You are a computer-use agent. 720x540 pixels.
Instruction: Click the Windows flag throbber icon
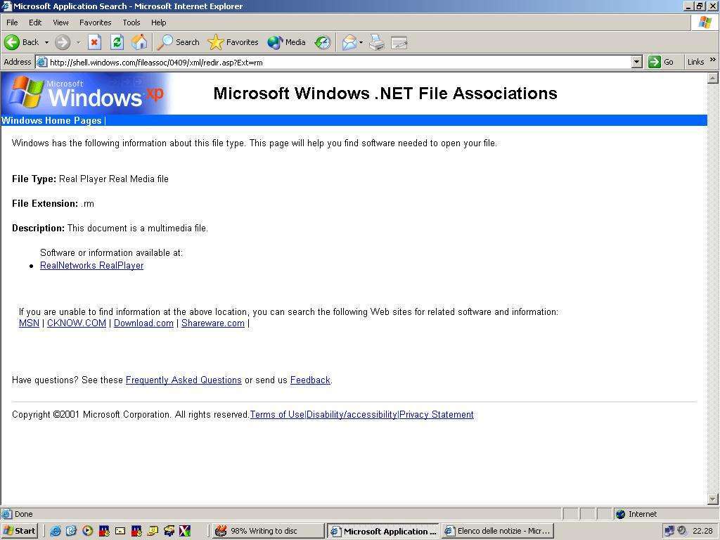[705, 22]
